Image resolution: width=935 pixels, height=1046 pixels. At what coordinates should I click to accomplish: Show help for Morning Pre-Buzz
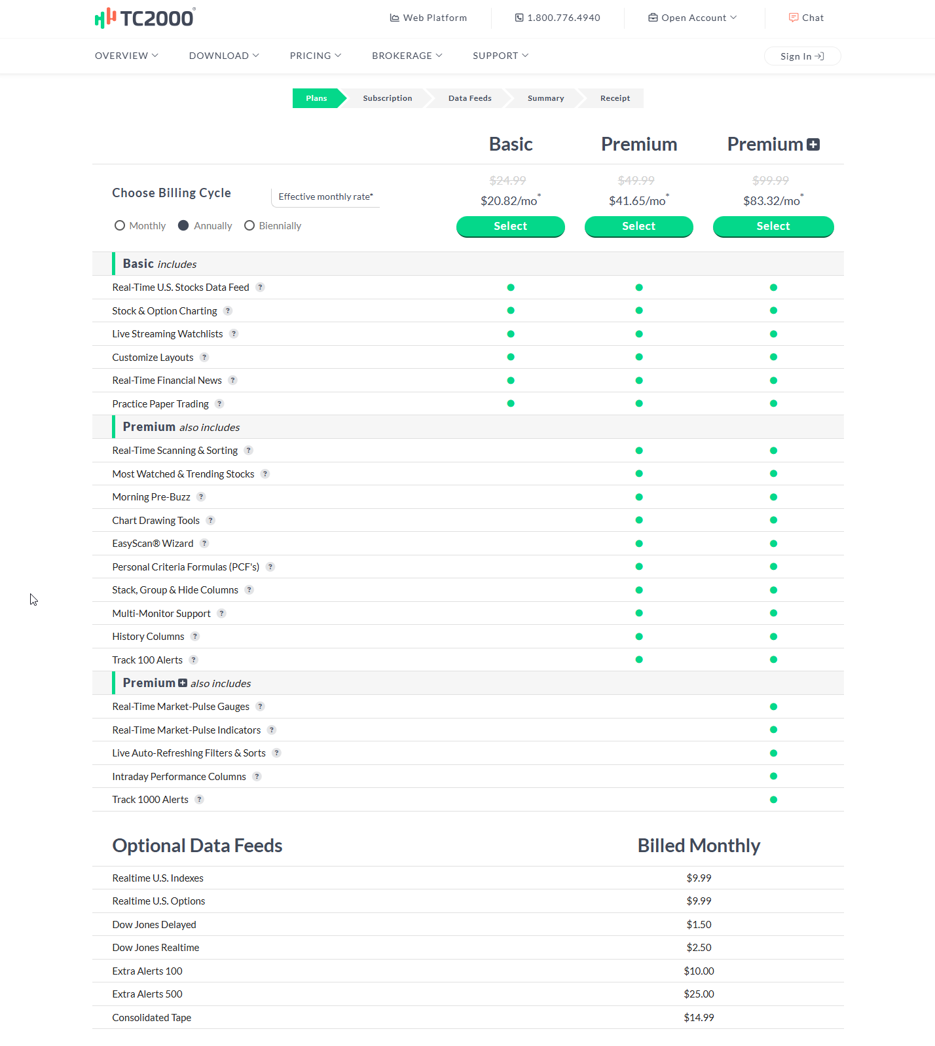201,497
